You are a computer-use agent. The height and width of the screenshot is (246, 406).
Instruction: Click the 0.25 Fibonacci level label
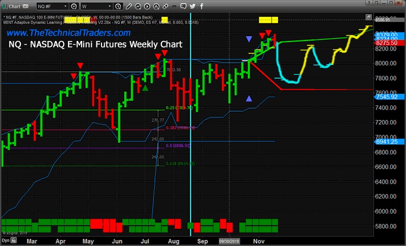tap(179, 108)
